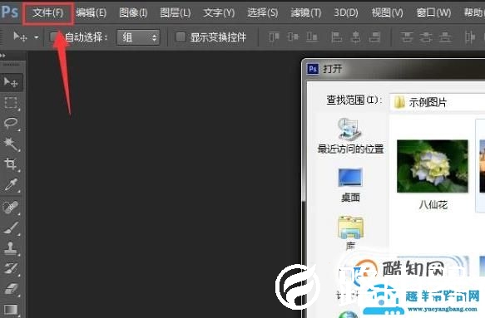Click Move tool icon in options bar

click(x=20, y=37)
